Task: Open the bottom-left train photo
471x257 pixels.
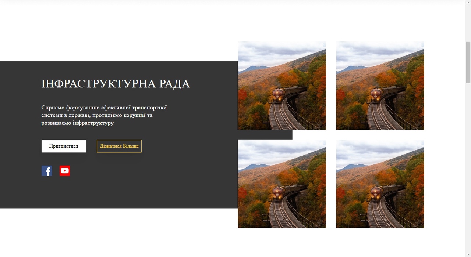Action: [282, 184]
